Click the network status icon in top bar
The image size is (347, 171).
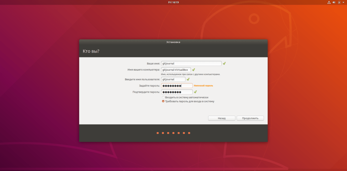[329, 2]
